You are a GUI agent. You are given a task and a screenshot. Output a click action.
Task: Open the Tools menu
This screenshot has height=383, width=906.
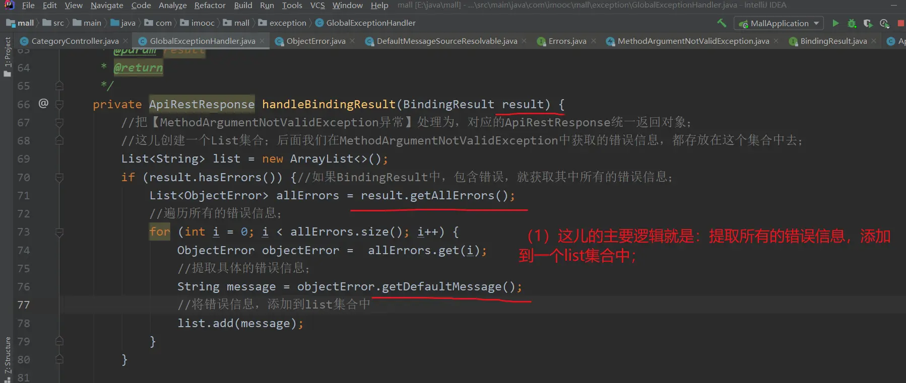292,5
